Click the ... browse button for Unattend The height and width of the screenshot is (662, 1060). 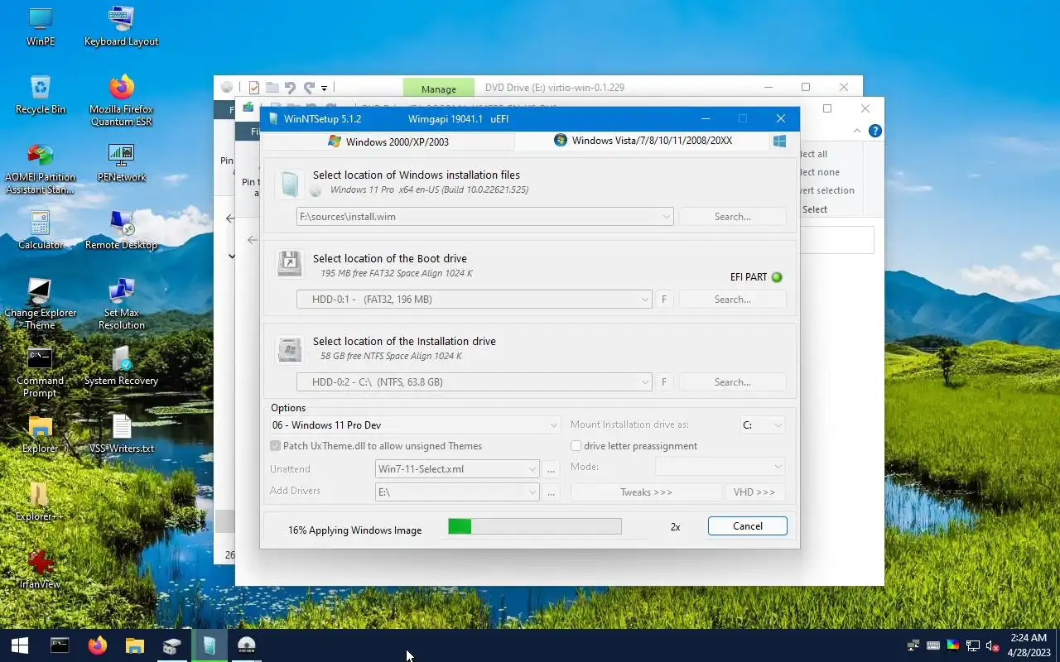pos(552,469)
